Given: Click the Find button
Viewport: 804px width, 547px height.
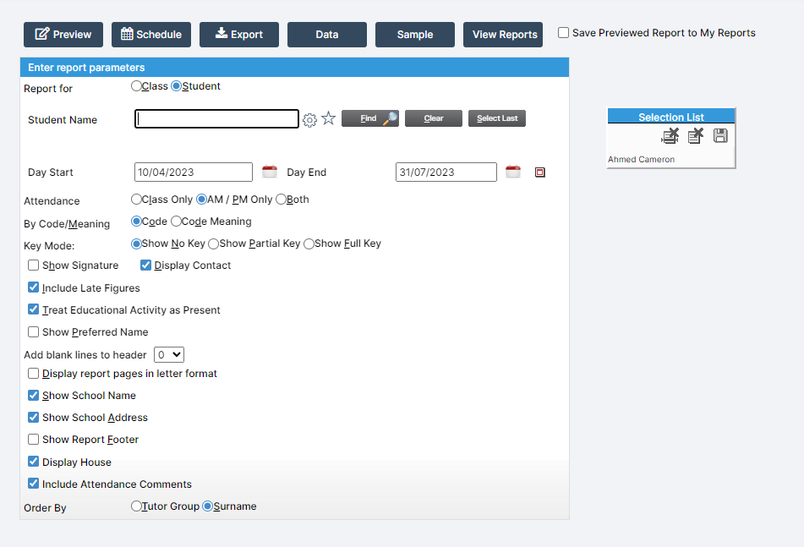Looking at the screenshot, I should (x=370, y=118).
